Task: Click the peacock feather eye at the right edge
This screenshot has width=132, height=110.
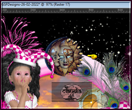Action: 125,88
